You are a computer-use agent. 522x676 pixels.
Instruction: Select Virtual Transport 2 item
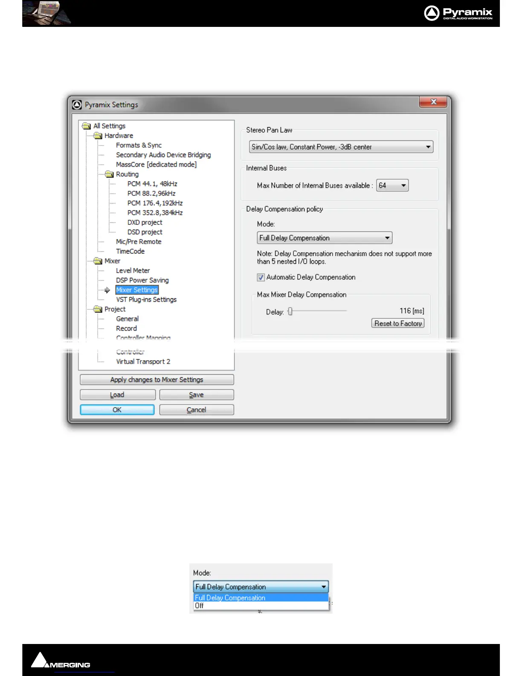[143, 361]
